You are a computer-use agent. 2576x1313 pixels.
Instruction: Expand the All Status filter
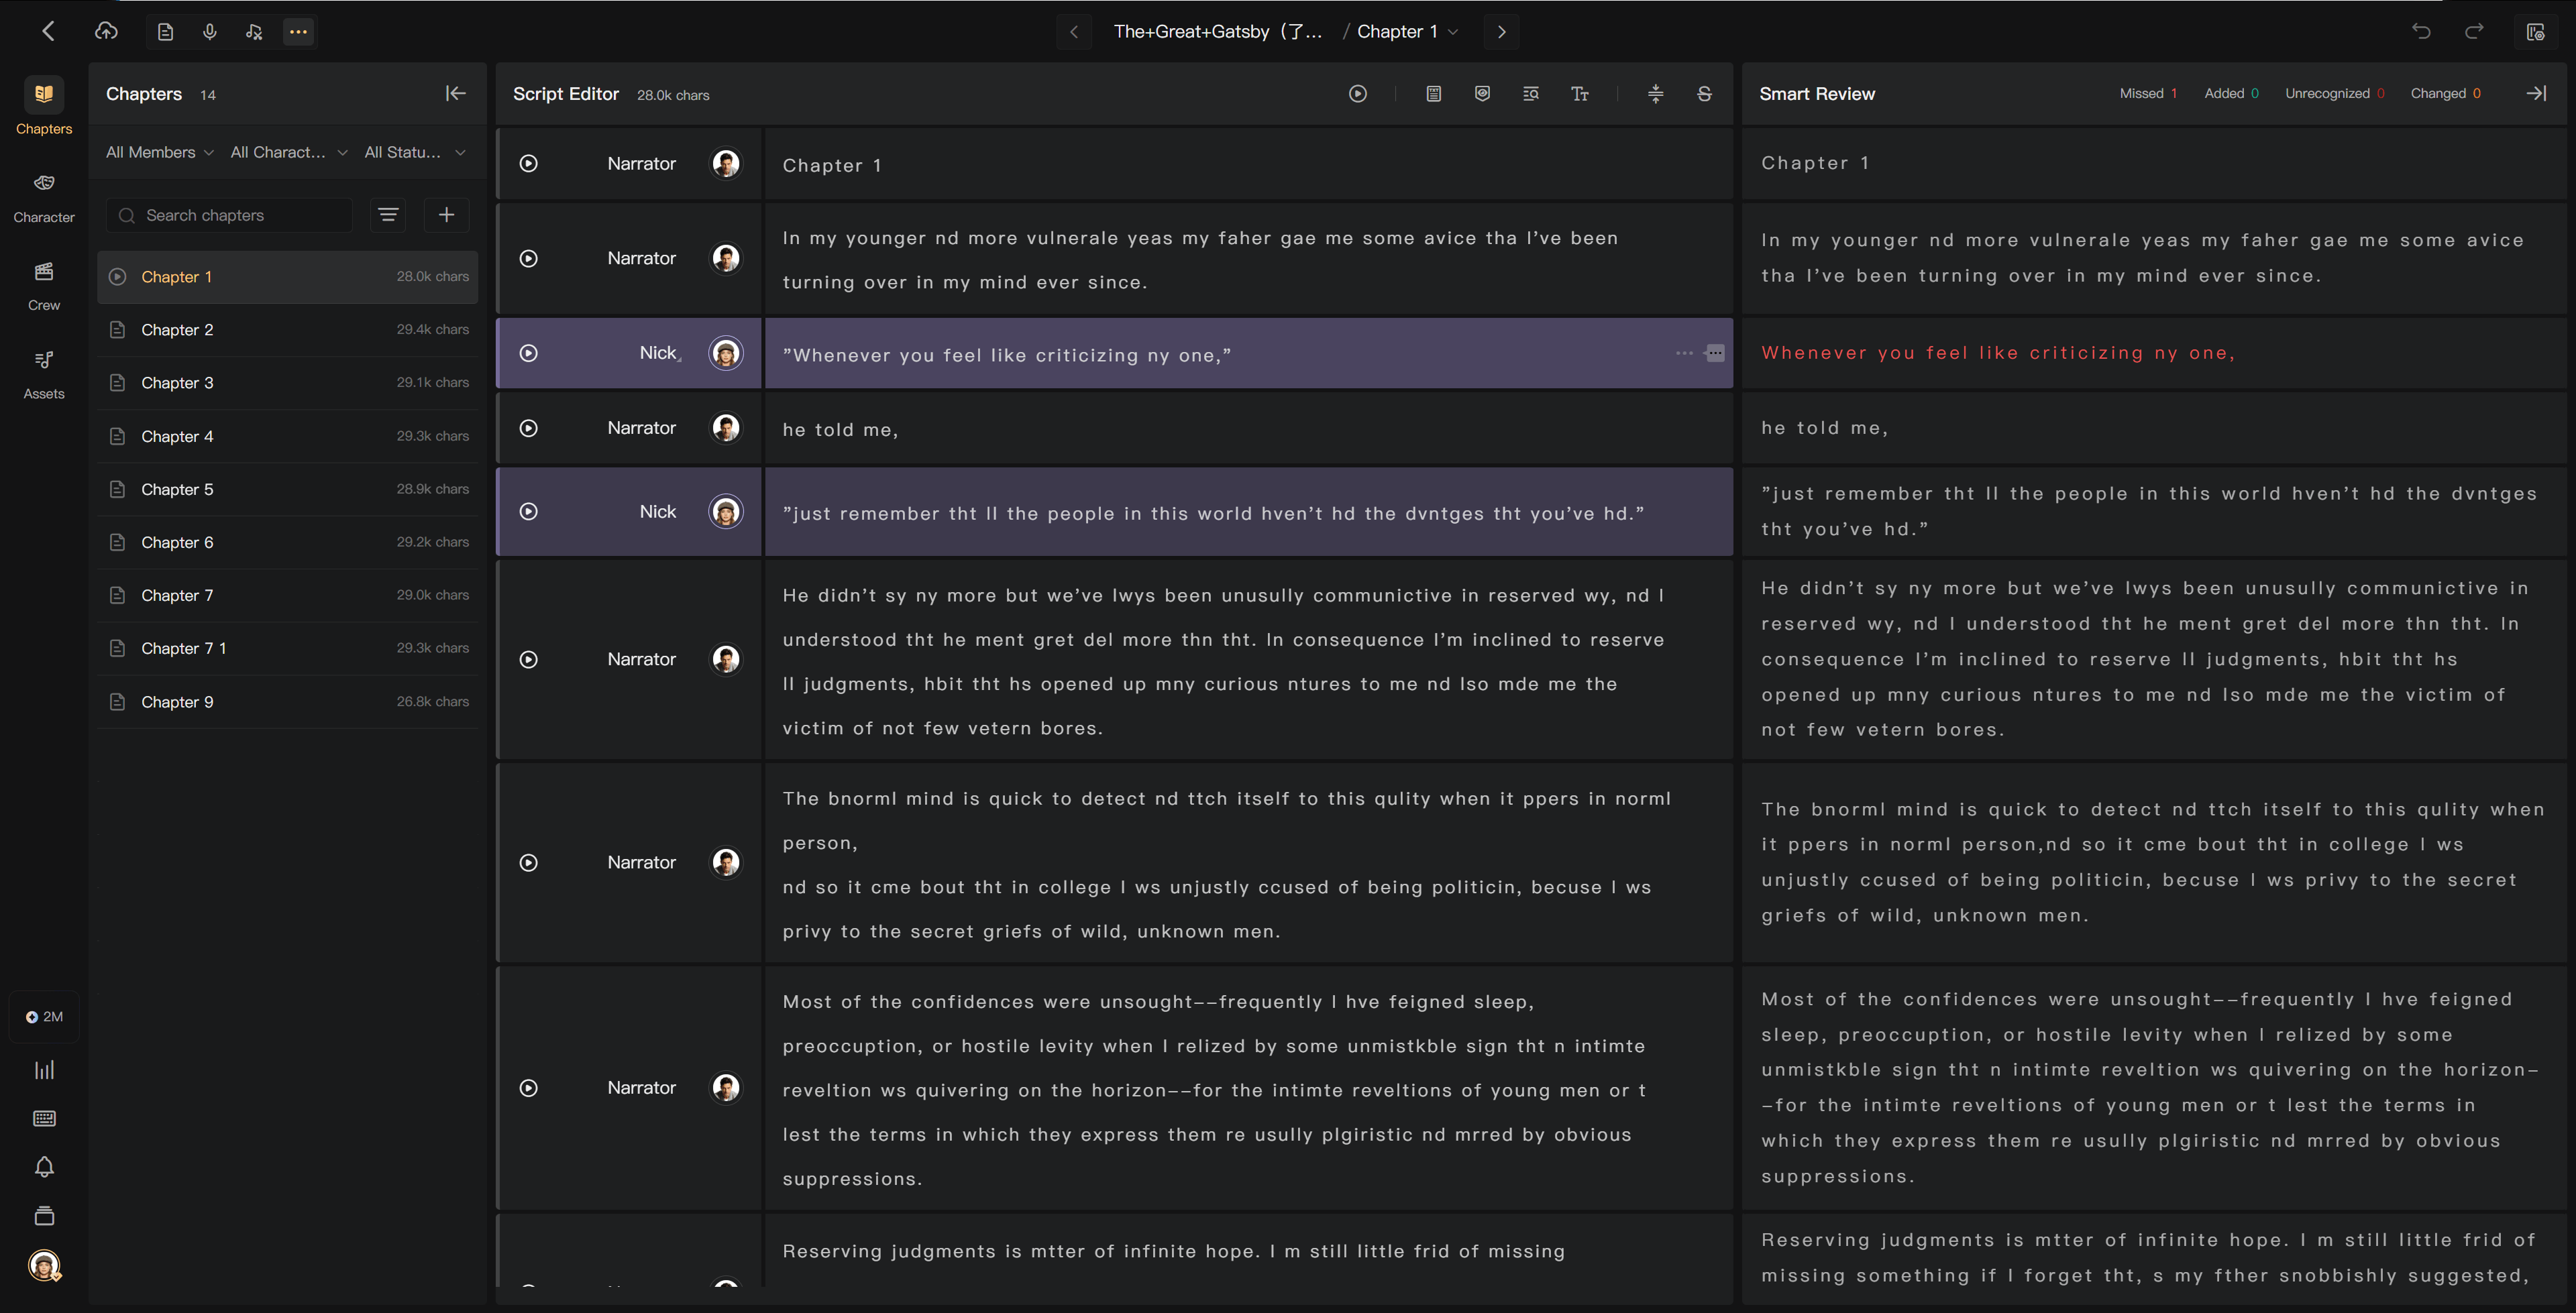point(415,152)
